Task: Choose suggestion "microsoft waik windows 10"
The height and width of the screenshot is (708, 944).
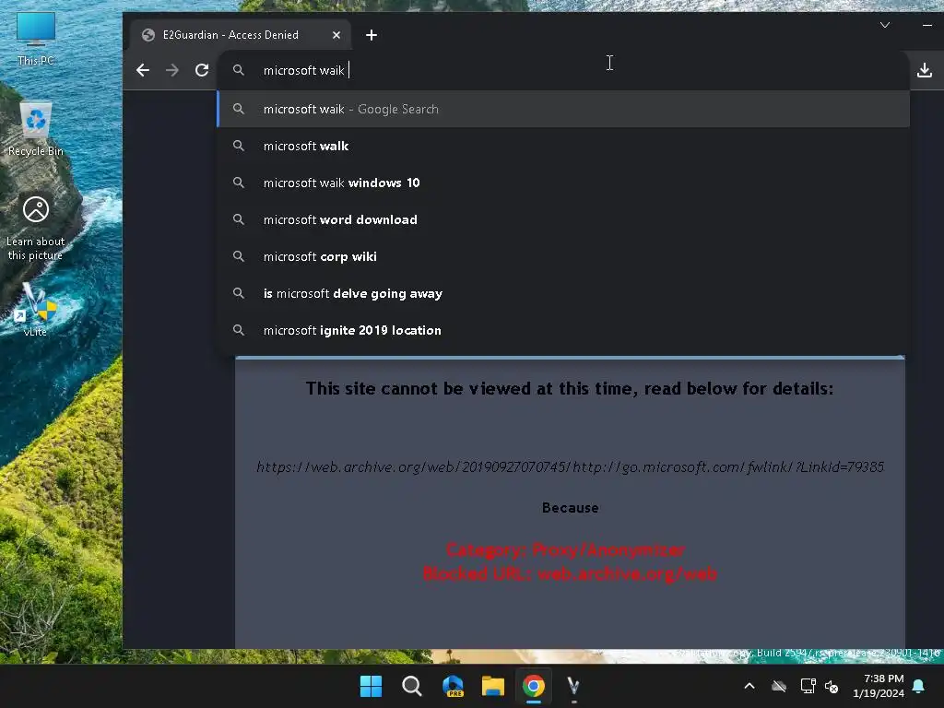Action: tap(563, 183)
